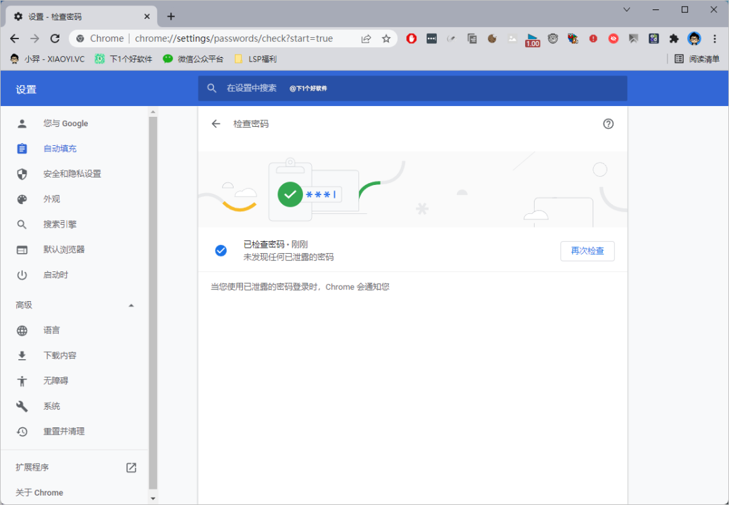The image size is (729, 505).
Task: Click 再次检查 button
Action: tap(587, 251)
